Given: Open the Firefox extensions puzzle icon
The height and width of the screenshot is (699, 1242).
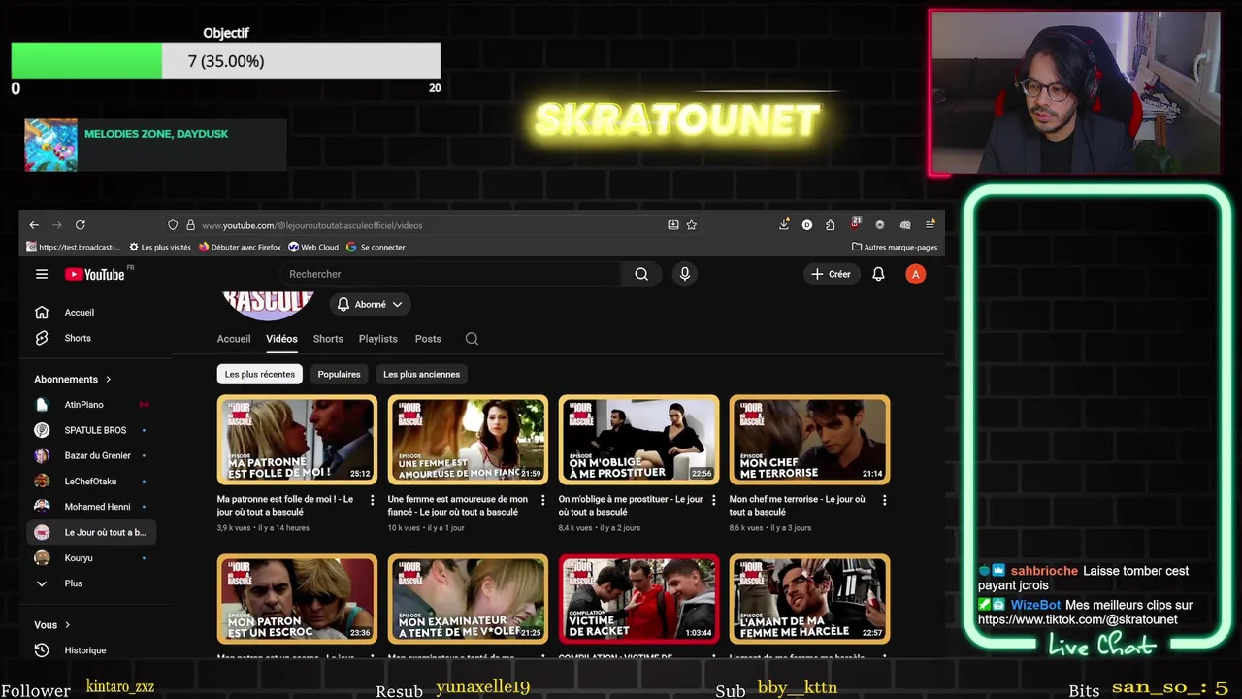Looking at the screenshot, I should click(831, 224).
